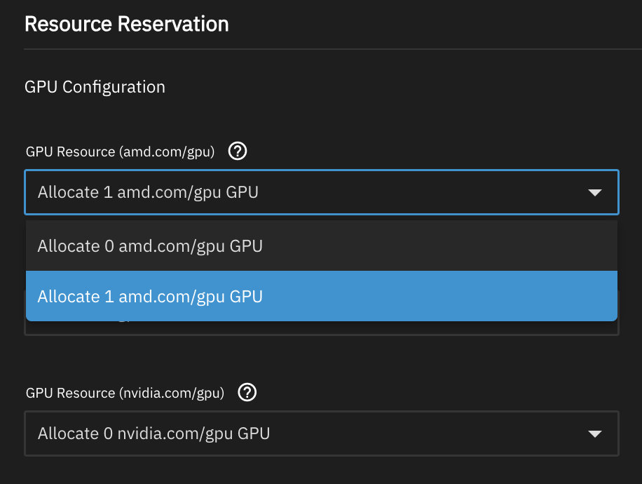642x484 pixels.
Task: Click the nvidia.com/gpu dropdown arrow
Action: (594, 433)
